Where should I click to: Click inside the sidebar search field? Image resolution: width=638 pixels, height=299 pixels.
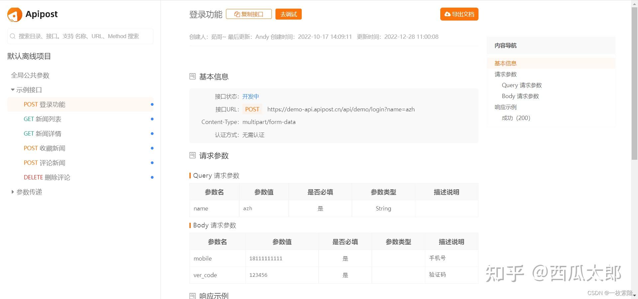point(80,36)
